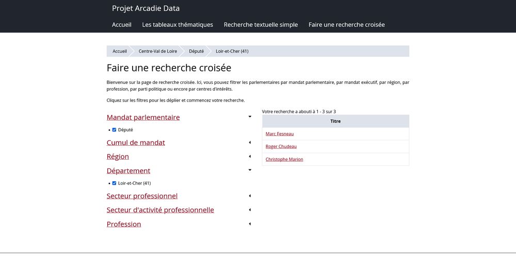Screen dimensions: 516x256
Task: Open the Accueil menu item
Action: point(122,25)
